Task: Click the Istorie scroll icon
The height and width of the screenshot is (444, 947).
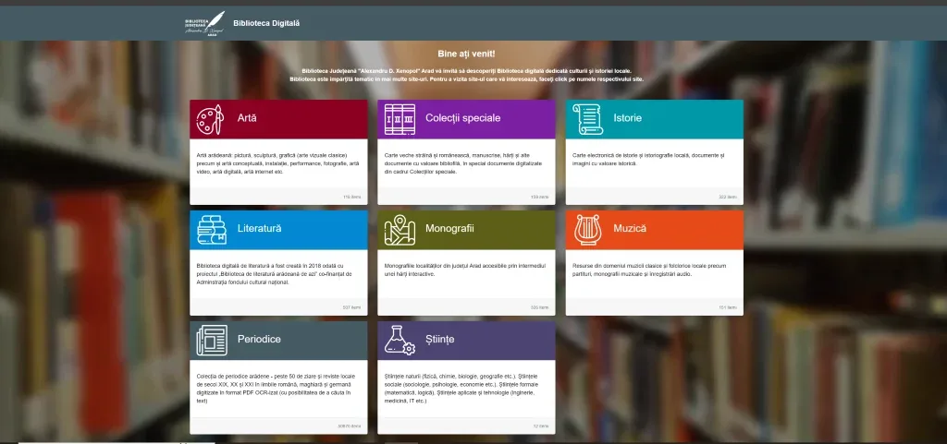Action: (x=587, y=119)
